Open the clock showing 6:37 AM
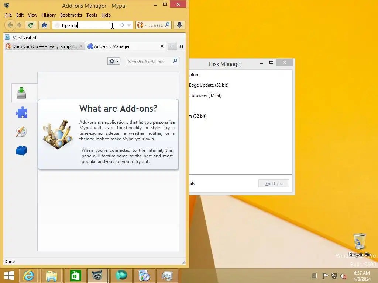The width and height of the screenshot is (378, 283). [x=362, y=276]
